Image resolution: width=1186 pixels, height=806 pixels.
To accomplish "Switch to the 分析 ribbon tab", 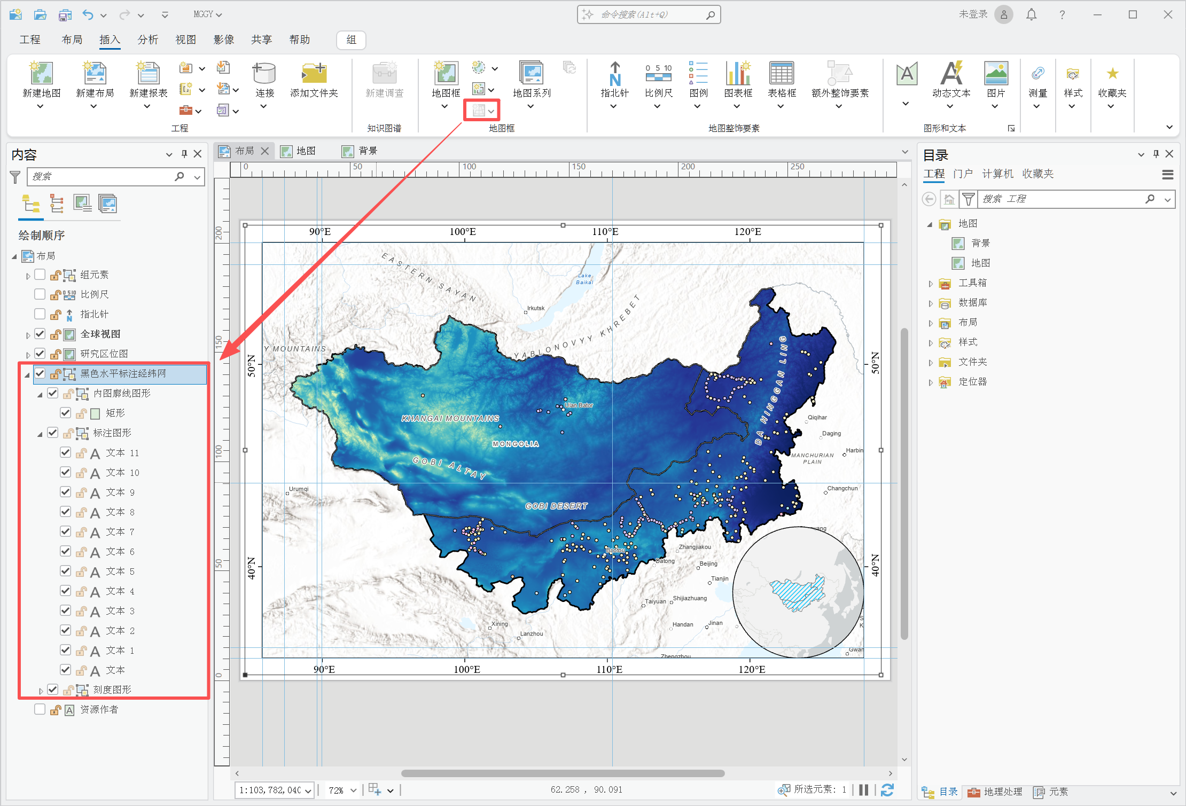I will click(147, 40).
